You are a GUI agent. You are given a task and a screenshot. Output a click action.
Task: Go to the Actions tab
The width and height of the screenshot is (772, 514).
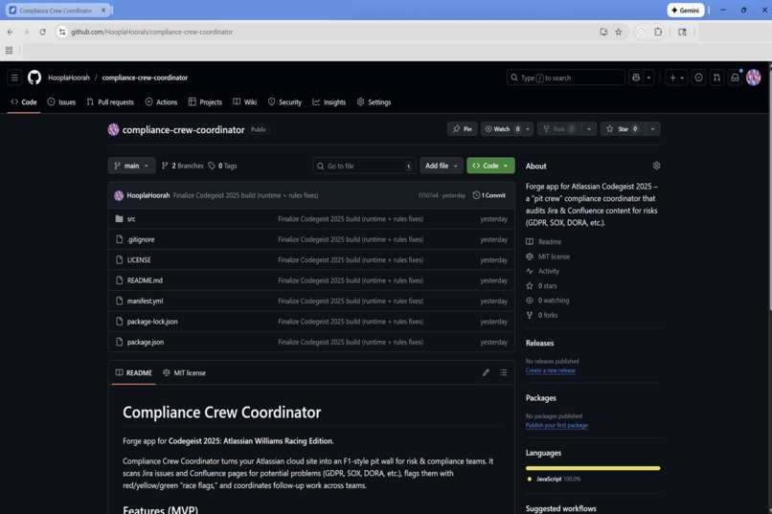tap(162, 102)
